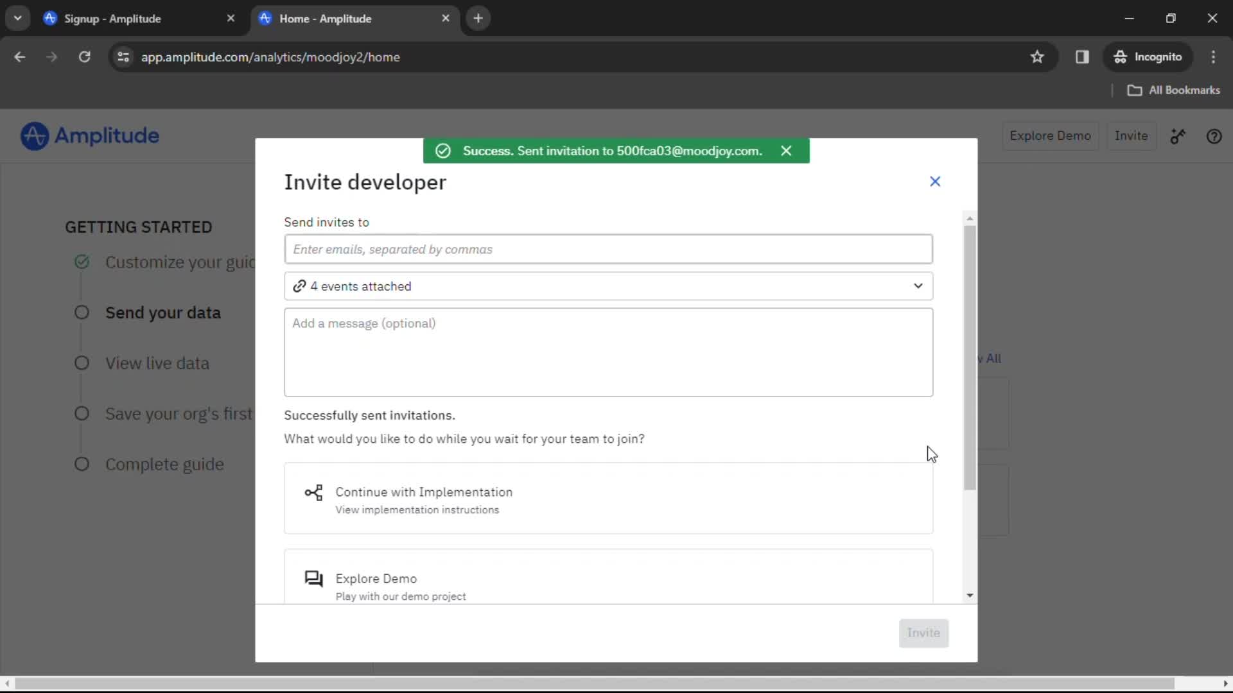1233x693 pixels.
Task: Click Explore Demo in the top header
Action: [1050, 136]
